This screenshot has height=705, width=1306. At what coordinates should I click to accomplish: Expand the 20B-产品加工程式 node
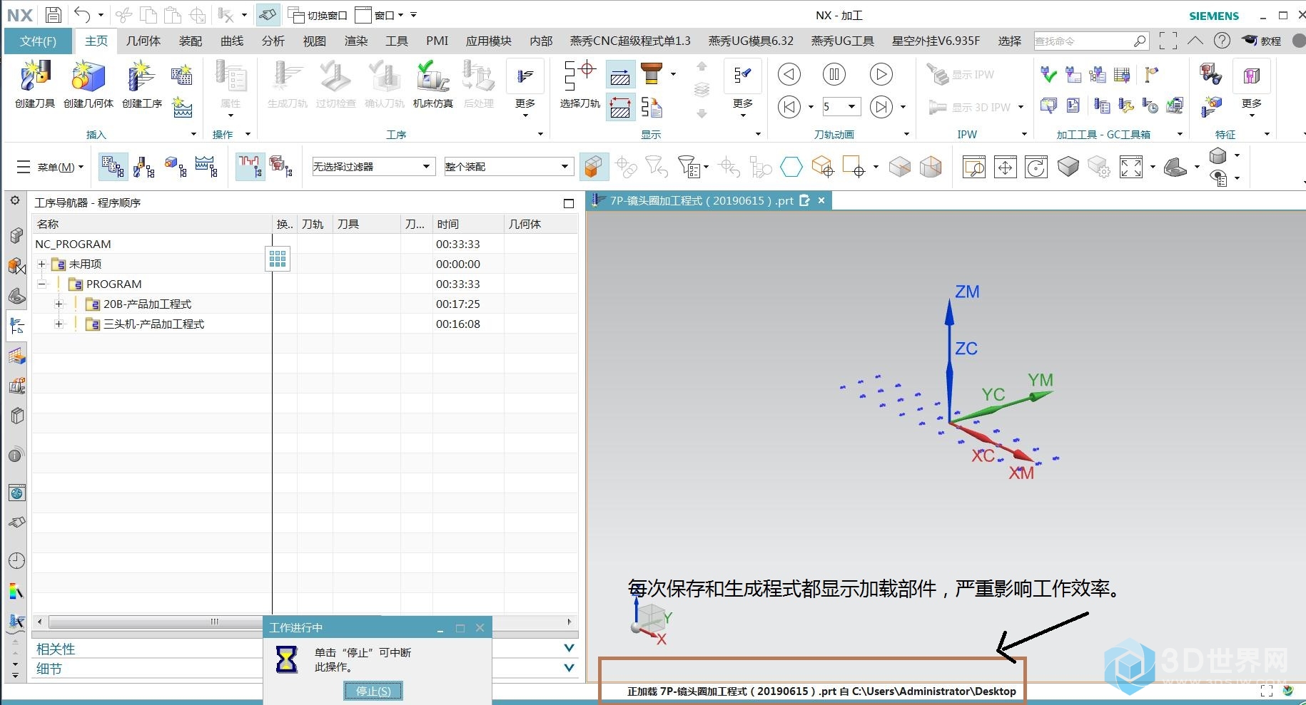(x=59, y=304)
